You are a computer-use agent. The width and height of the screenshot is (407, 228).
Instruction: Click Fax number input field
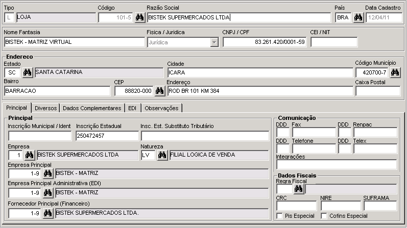point(314,132)
